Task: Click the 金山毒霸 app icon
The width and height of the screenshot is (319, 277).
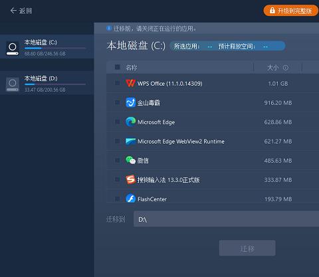Action: click(130, 102)
